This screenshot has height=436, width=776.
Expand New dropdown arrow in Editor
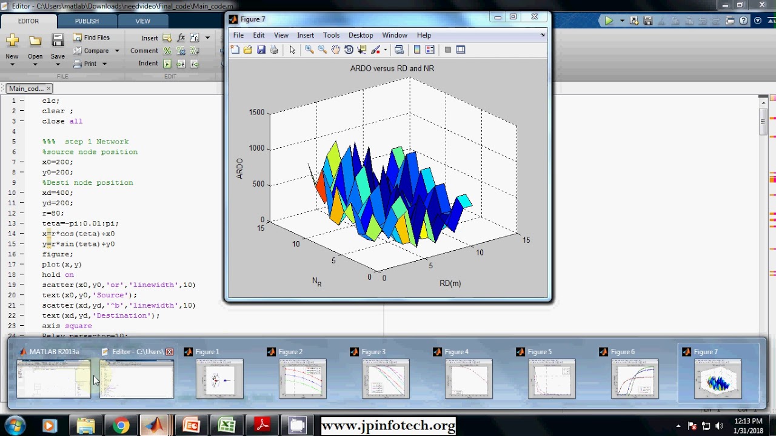[x=12, y=64]
